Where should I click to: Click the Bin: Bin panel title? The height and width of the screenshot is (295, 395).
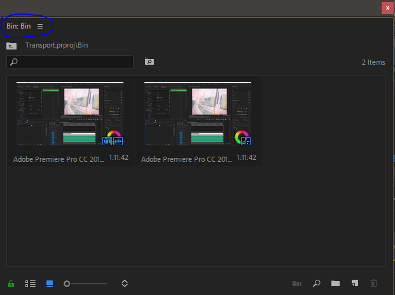click(x=18, y=26)
